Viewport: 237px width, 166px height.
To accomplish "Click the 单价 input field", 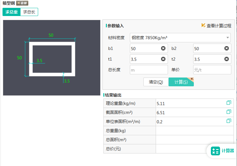I will pyautogui.click(x=212, y=70).
